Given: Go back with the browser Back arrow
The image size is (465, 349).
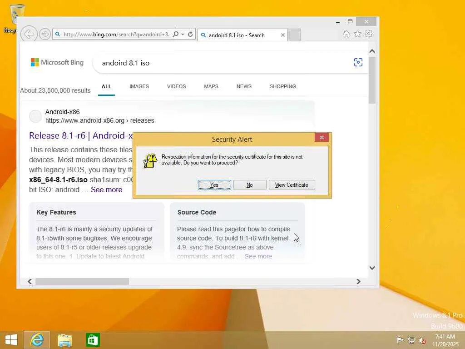Looking at the screenshot, I should pyautogui.click(x=29, y=34).
